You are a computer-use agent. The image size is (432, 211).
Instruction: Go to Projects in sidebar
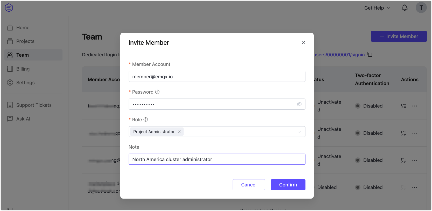click(x=25, y=41)
